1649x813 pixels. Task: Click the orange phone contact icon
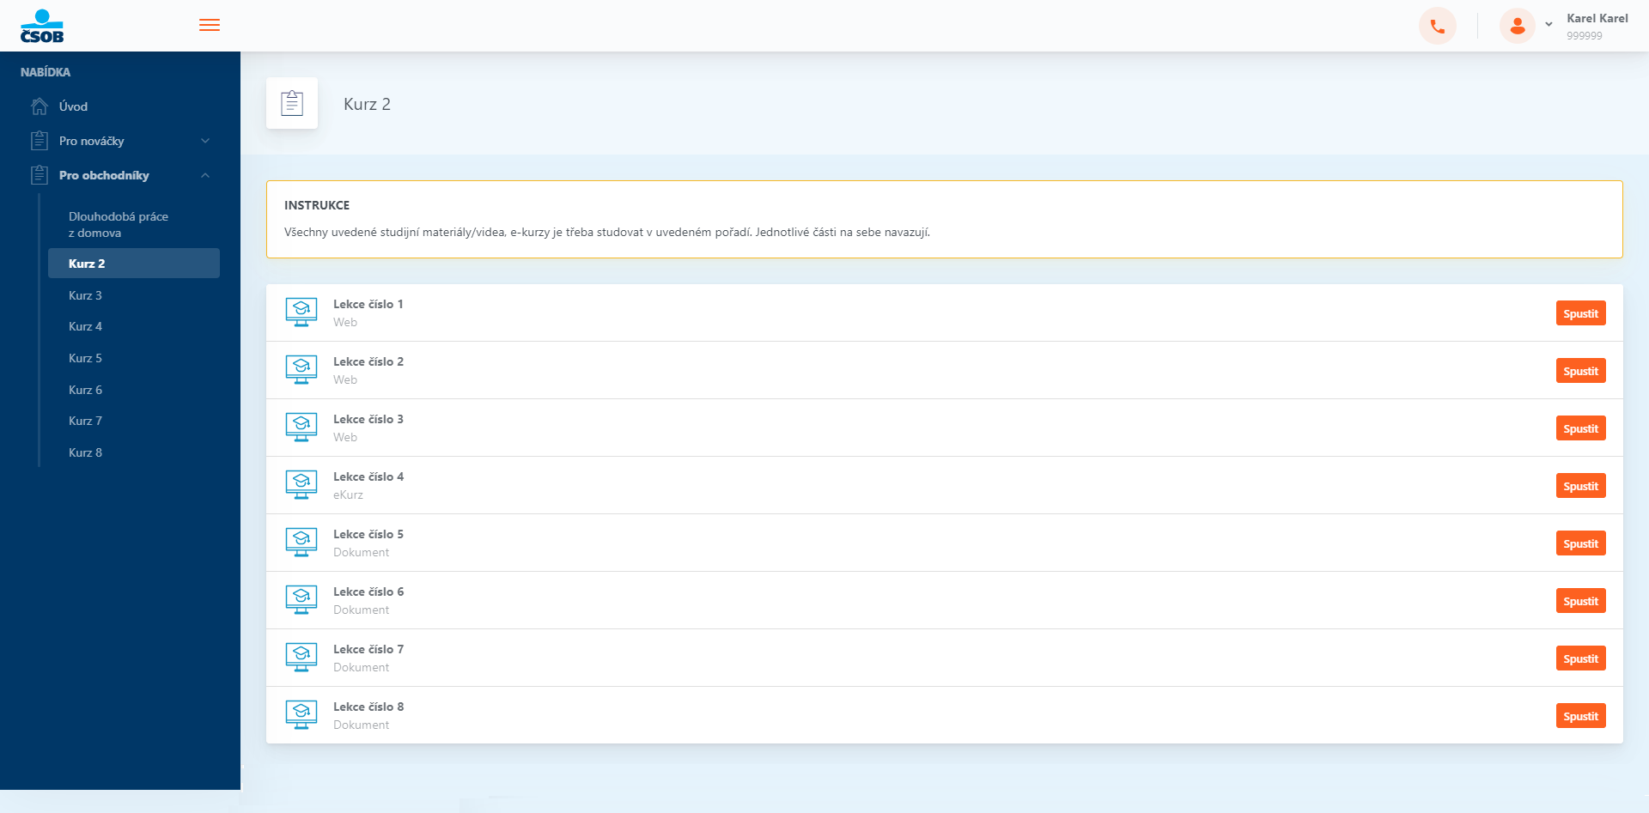(1437, 26)
